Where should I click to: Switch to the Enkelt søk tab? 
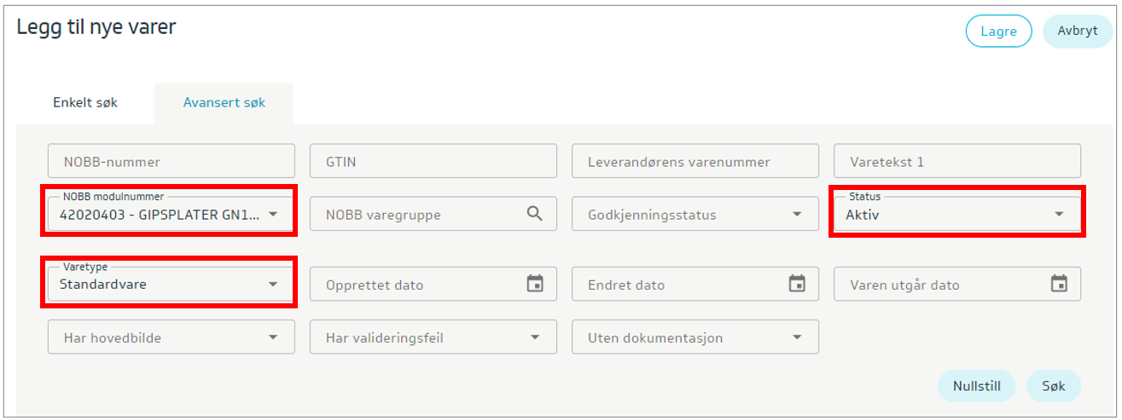coord(85,103)
